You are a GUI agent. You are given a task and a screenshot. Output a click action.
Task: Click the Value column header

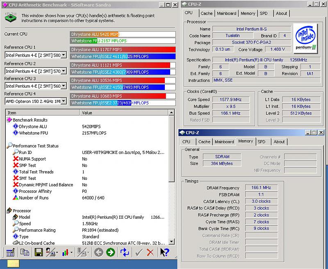point(124,113)
